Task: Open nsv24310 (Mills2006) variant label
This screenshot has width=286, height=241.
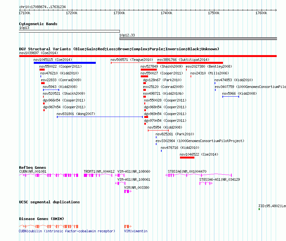Action: pyautogui.click(x=210, y=73)
